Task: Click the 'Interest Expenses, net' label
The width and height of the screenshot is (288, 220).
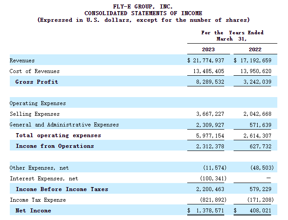Action: coord(44,179)
